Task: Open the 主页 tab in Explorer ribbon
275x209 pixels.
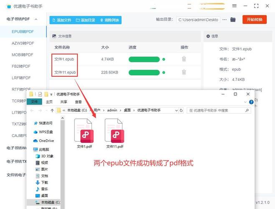Action: (x=49, y=102)
